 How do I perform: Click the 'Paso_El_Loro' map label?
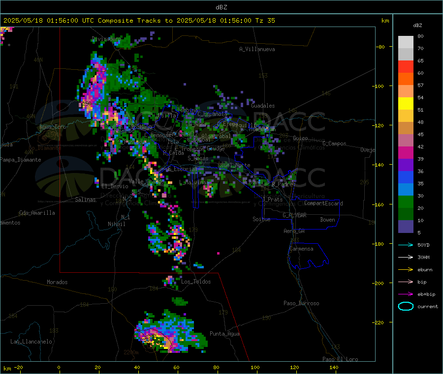point(340,359)
